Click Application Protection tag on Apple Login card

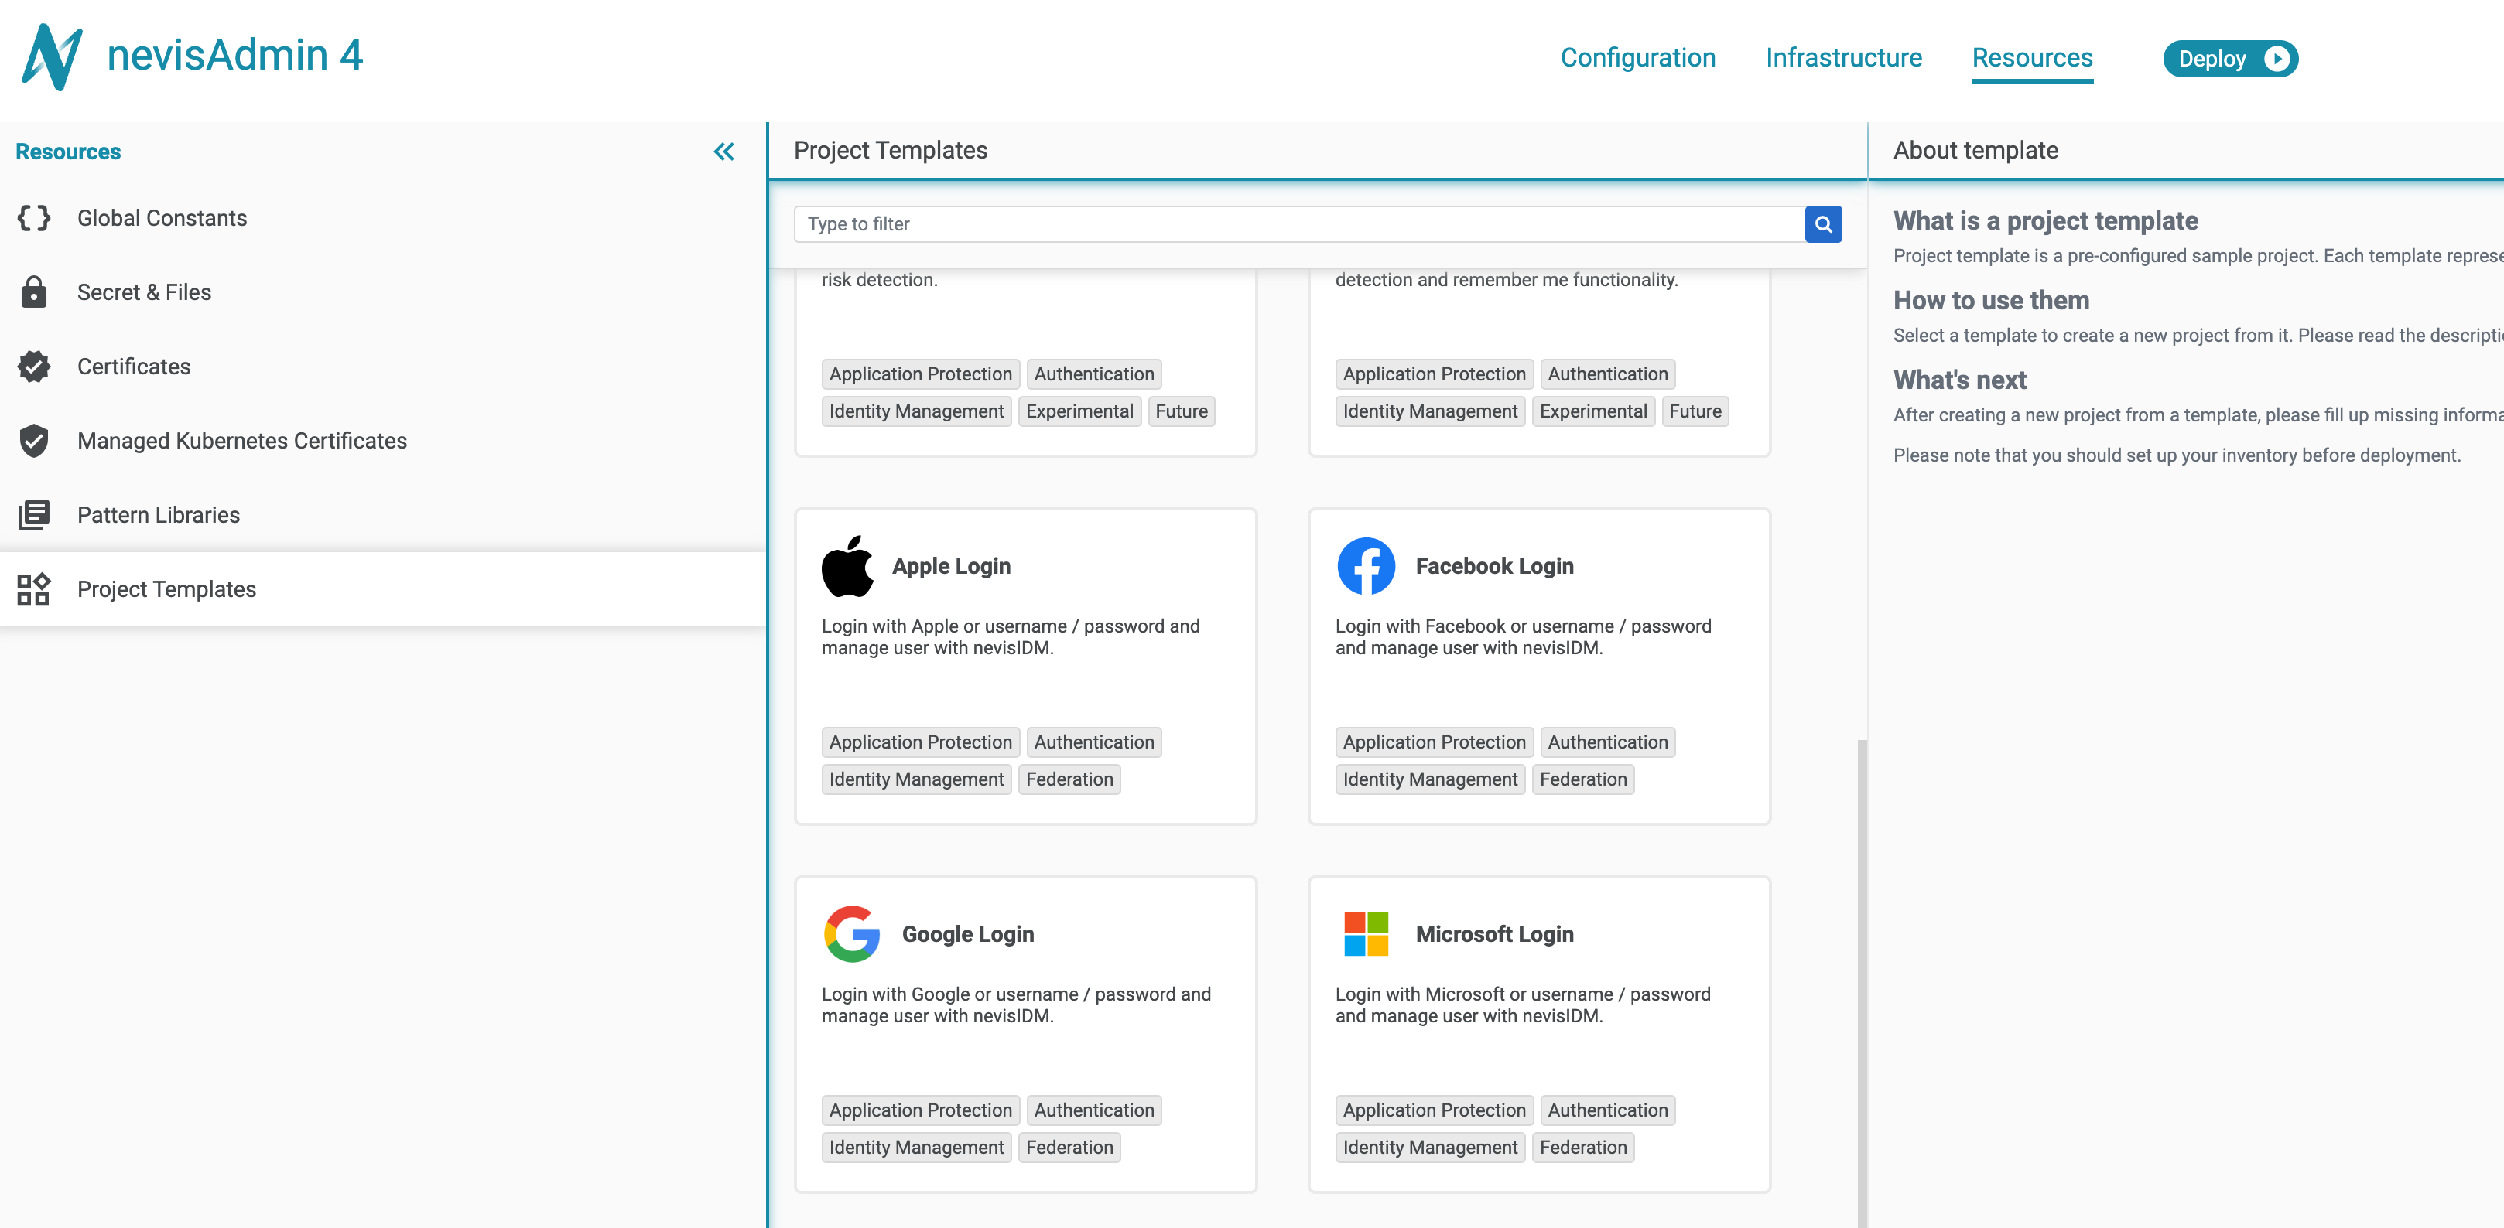(x=919, y=742)
